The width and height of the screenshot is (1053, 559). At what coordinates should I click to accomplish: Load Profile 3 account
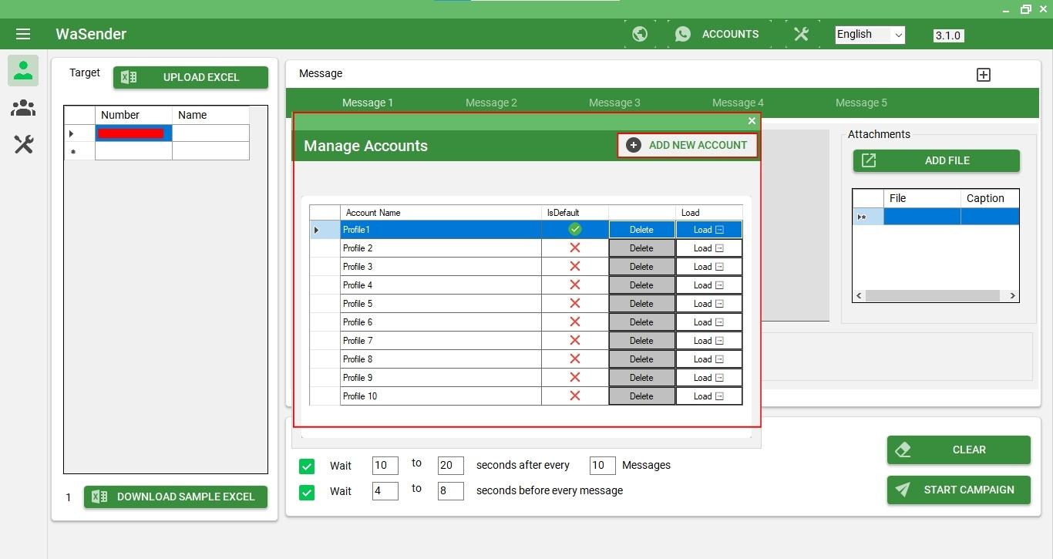pos(708,267)
